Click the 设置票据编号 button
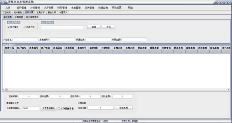Viewport: 232px width, 123px height. point(48,108)
